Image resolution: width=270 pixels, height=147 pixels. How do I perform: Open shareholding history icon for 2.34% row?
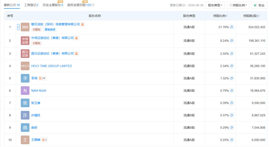[x=232, y=66]
